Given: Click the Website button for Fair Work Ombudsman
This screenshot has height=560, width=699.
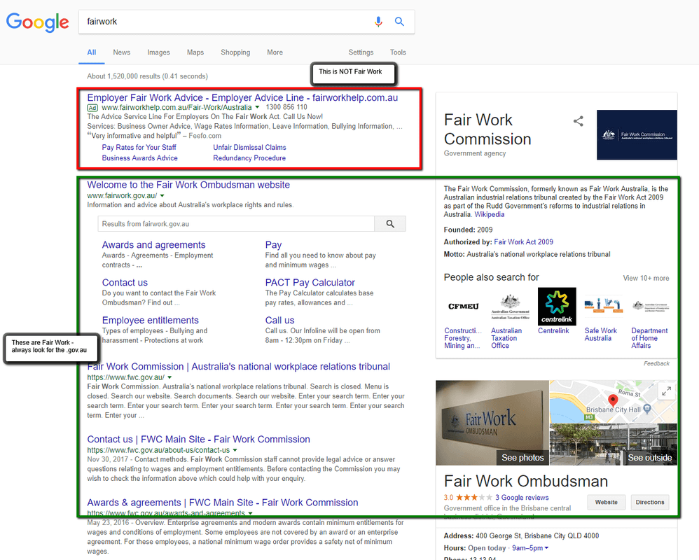Looking at the screenshot, I should [x=607, y=502].
